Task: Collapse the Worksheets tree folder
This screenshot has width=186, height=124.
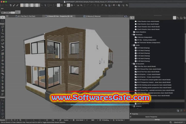Action: tap(132, 35)
